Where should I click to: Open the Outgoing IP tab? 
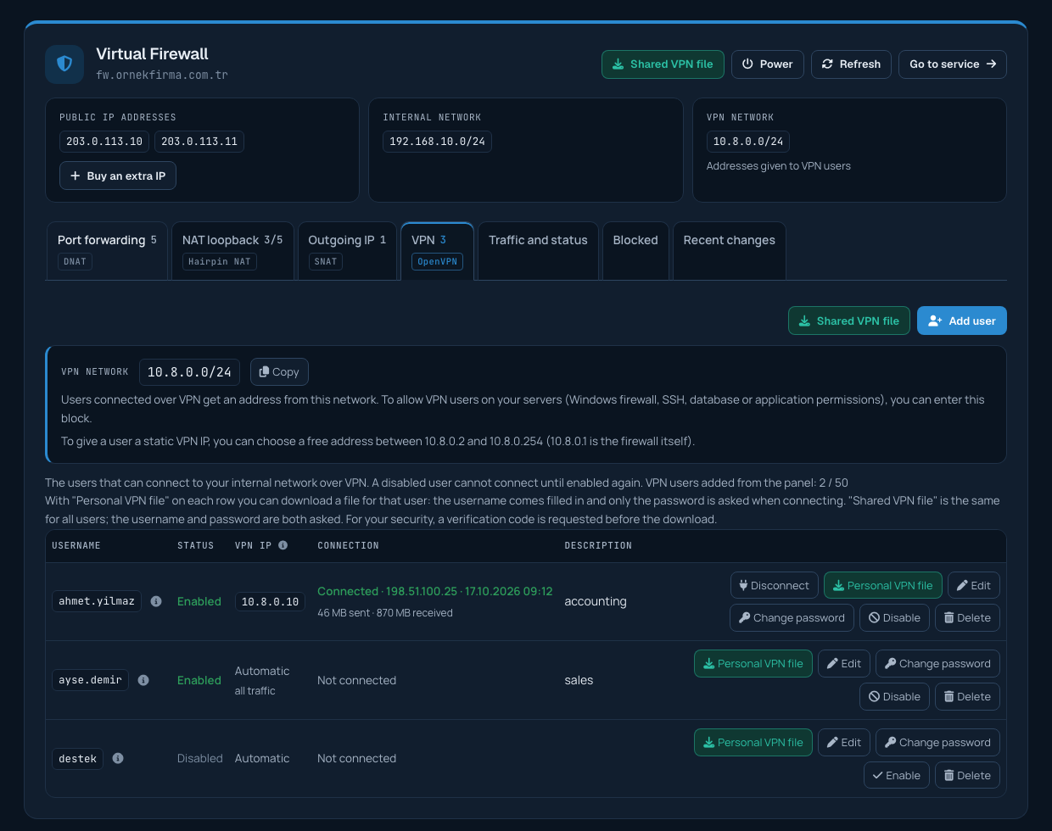(347, 250)
